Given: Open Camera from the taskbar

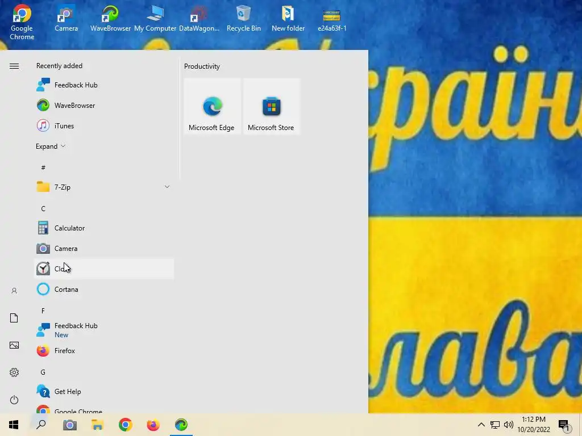Looking at the screenshot, I should tap(69, 425).
